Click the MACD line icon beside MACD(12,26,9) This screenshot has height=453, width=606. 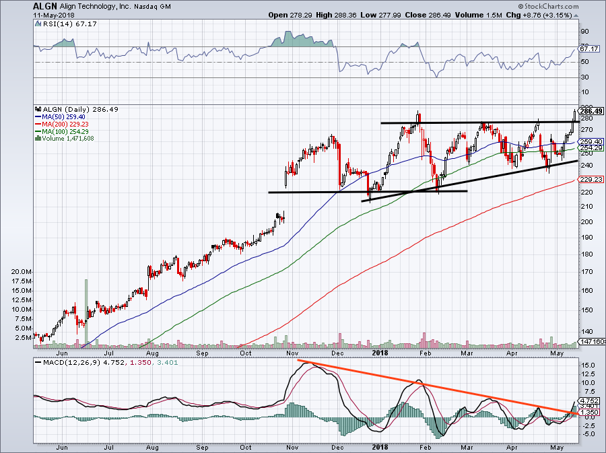point(38,363)
